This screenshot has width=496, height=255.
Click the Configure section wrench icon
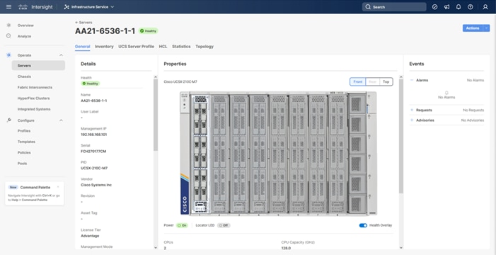click(x=8, y=120)
